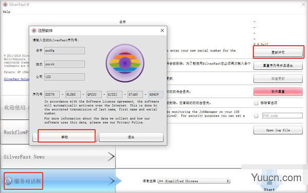Click the SilverFast 8 title bar icon
The image size is (308, 193).
click(5, 4)
